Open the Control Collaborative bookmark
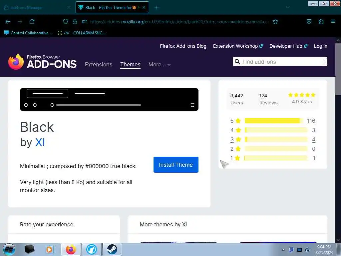The image size is (341, 256). click(28, 33)
